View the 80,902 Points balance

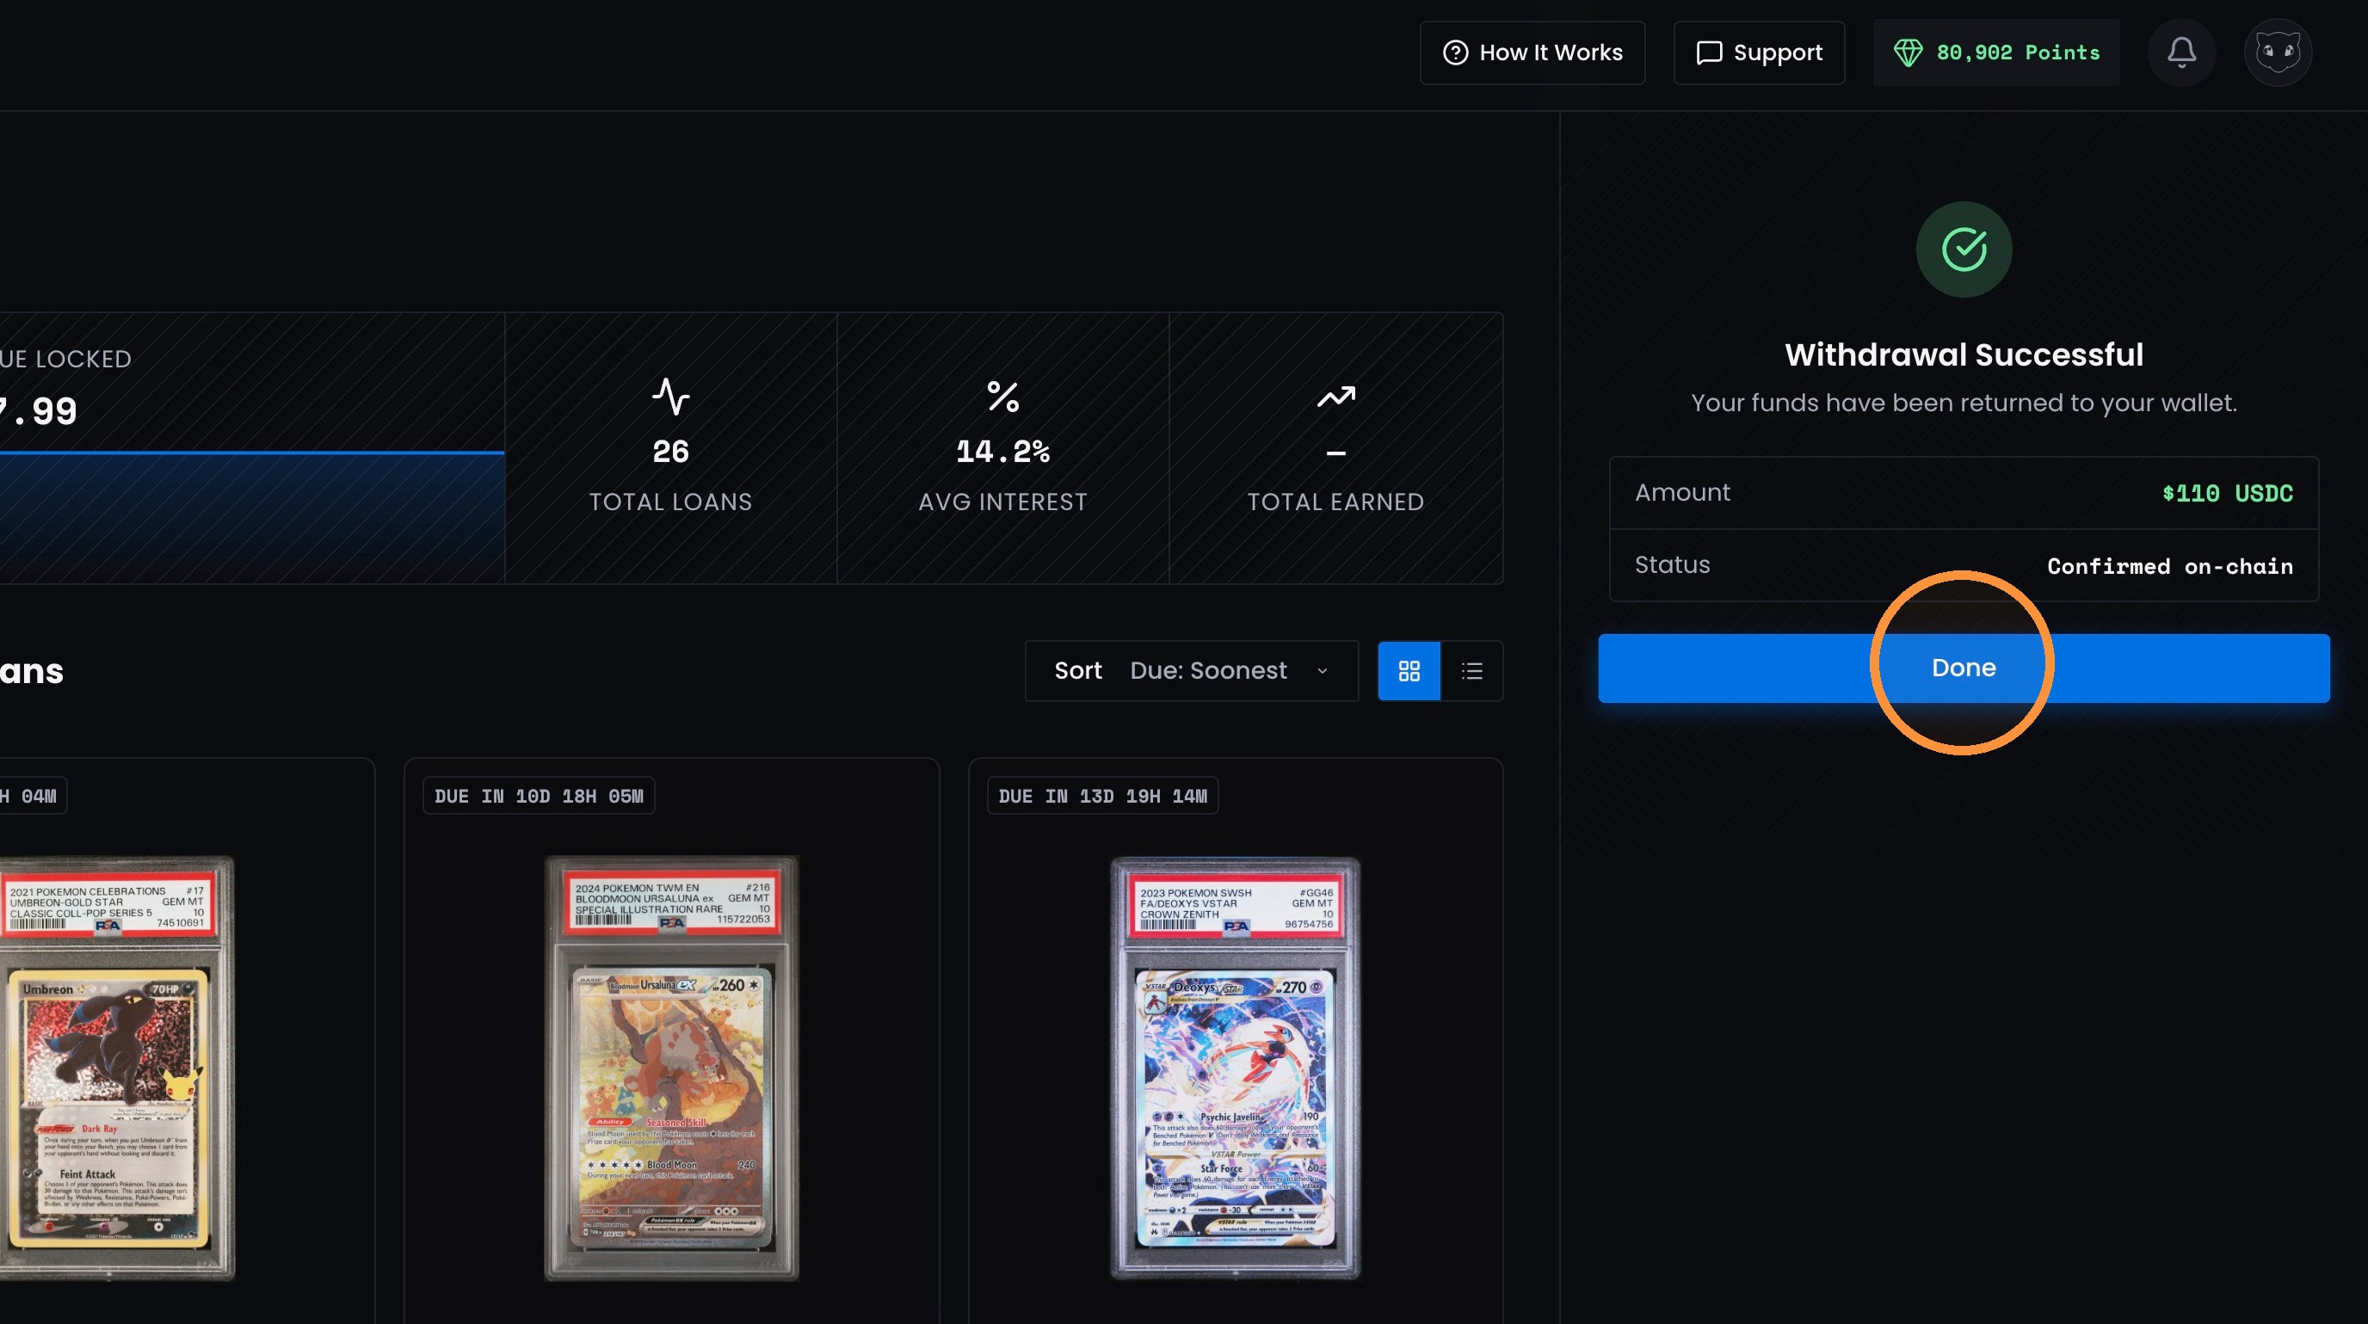pyautogui.click(x=1996, y=53)
